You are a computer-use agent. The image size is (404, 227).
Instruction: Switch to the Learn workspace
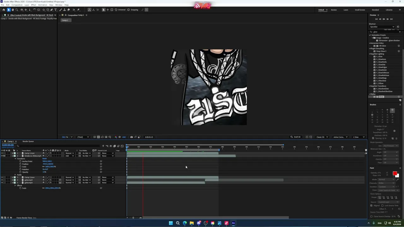pos(346,10)
